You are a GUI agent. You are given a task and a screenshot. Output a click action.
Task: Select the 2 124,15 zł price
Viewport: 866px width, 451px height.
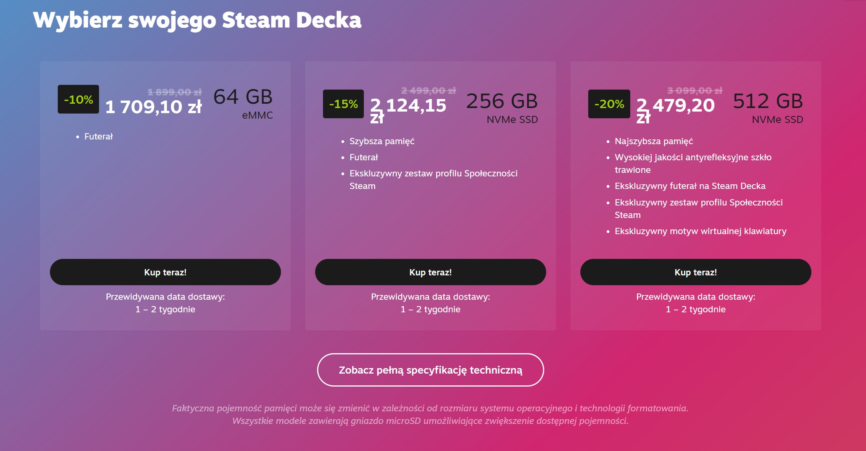click(x=408, y=110)
